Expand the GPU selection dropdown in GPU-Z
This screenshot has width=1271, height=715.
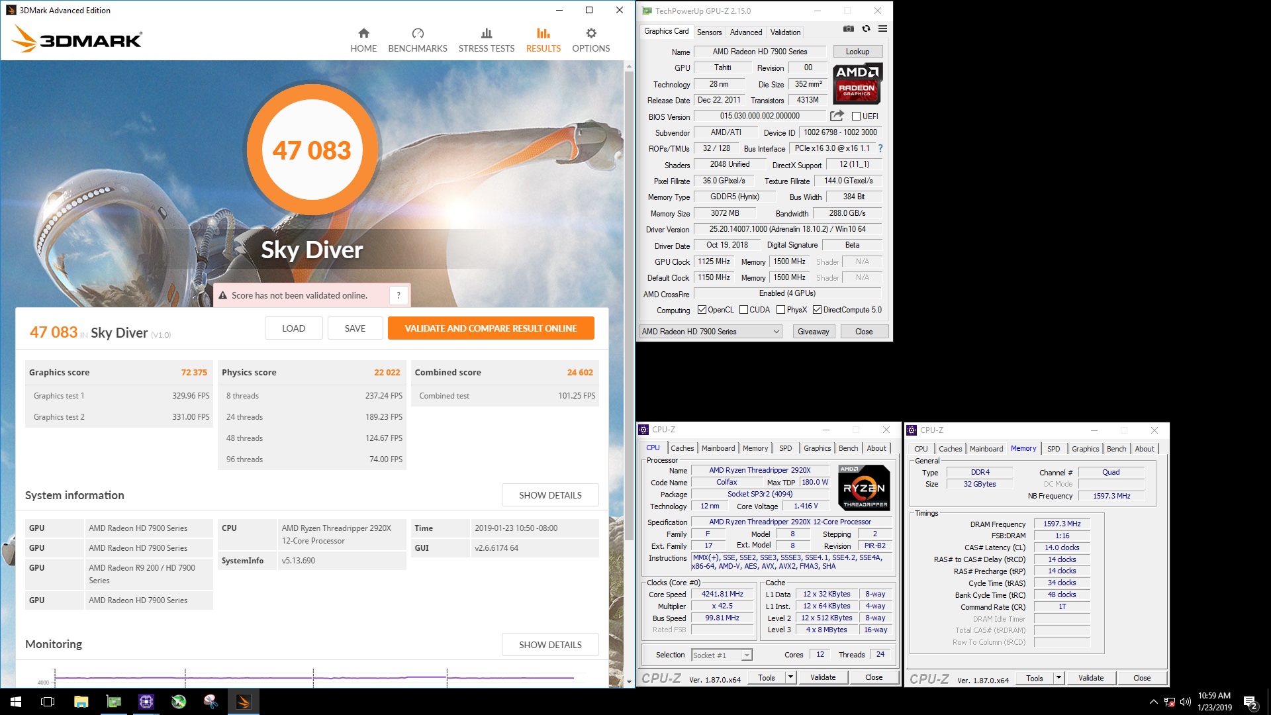tap(776, 332)
